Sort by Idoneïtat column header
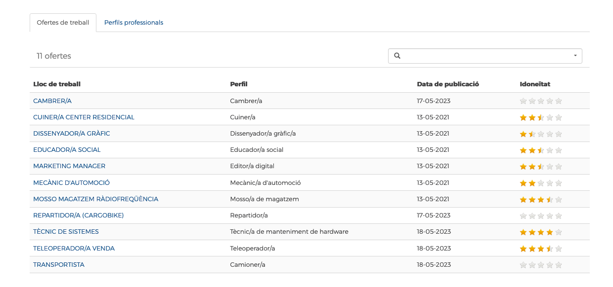613x287 pixels. coord(535,84)
